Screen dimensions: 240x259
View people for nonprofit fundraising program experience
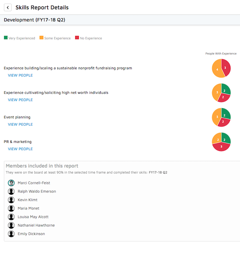(x=20, y=75)
